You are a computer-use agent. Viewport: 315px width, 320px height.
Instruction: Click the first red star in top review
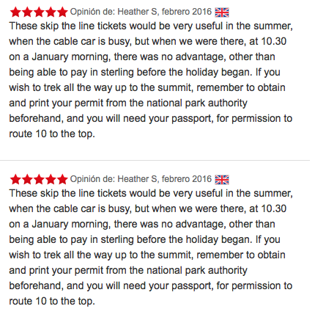pyautogui.click(x=15, y=12)
